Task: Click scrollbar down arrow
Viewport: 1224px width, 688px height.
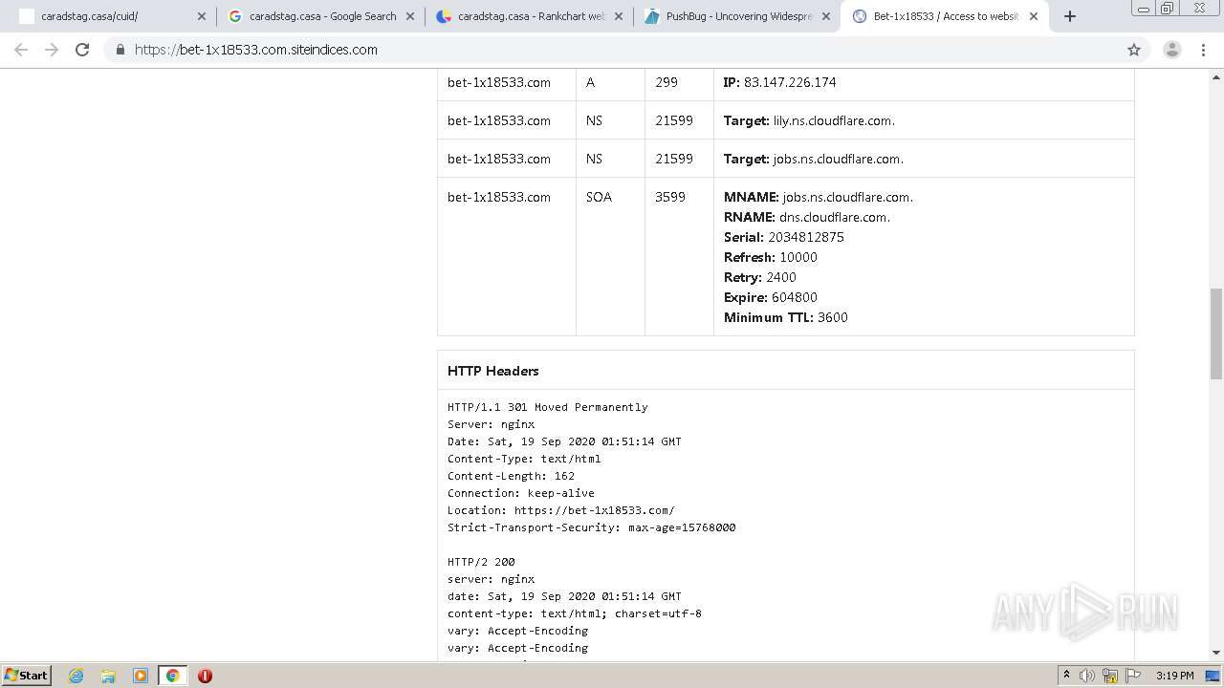Action: 1216,653
